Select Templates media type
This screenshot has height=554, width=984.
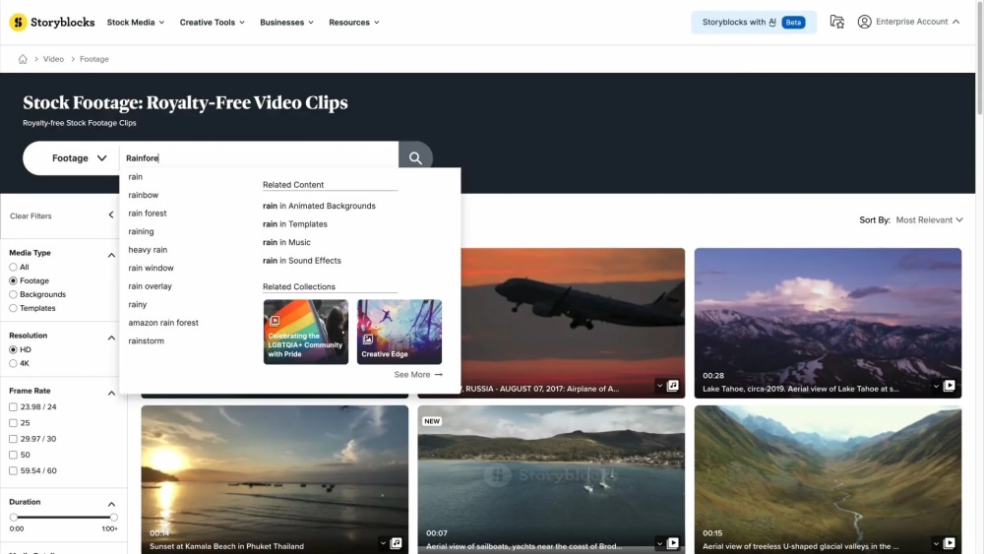(13, 308)
